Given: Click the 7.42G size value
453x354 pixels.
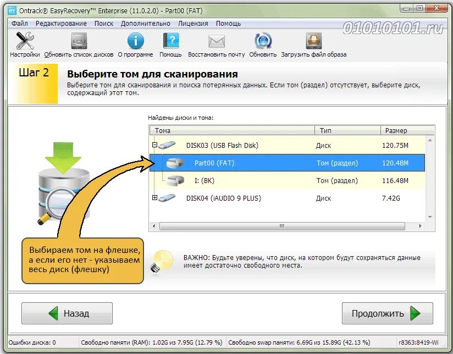Looking at the screenshot, I should (x=391, y=198).
